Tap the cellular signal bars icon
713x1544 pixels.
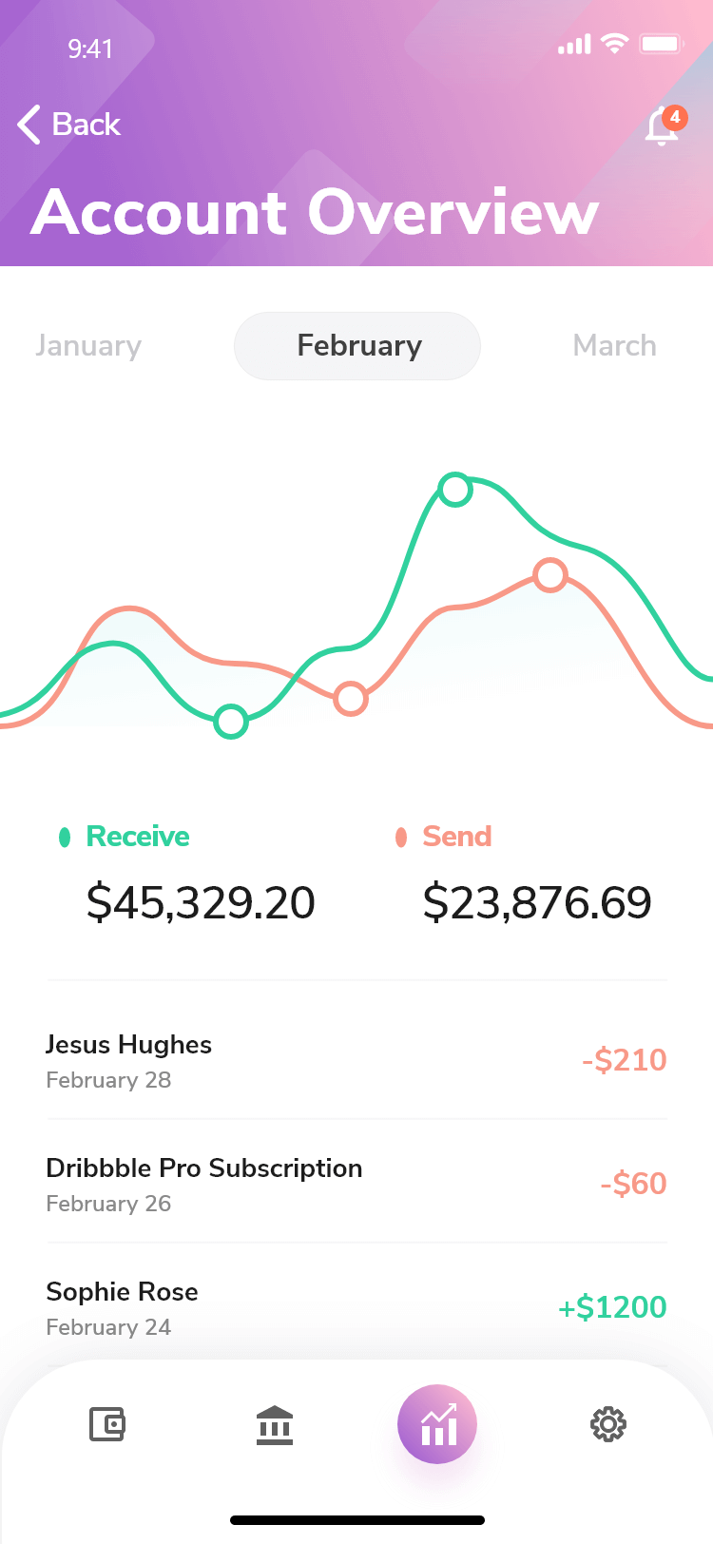(x=574, y=44)
